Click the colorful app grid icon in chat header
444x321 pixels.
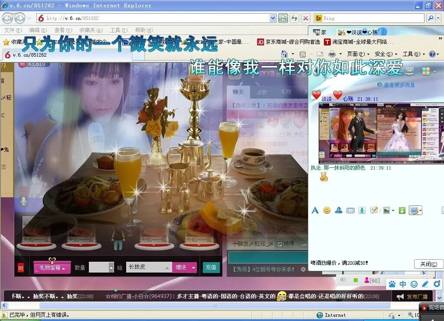click(x=426, y=71)
